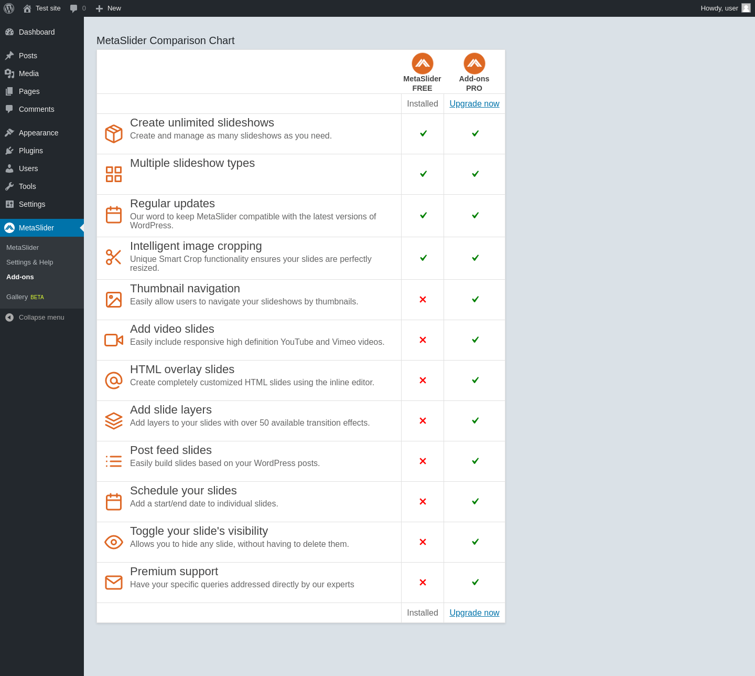The height and width of the screenshot is (676, 755).
Task: Click the Toggle your slide's visibility heading
Action: 199,531
